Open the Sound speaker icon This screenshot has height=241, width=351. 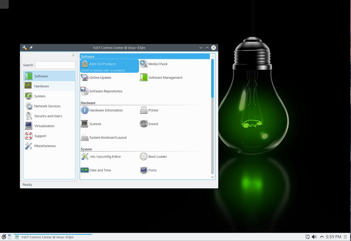[144, 124]
